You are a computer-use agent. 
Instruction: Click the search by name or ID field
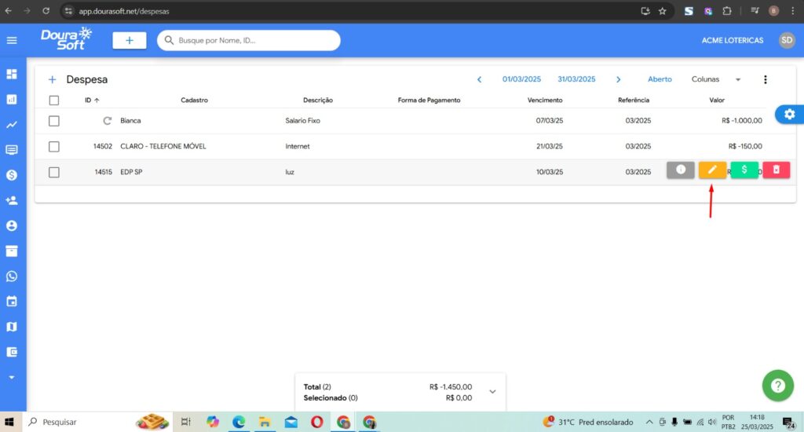pos(249,40)
